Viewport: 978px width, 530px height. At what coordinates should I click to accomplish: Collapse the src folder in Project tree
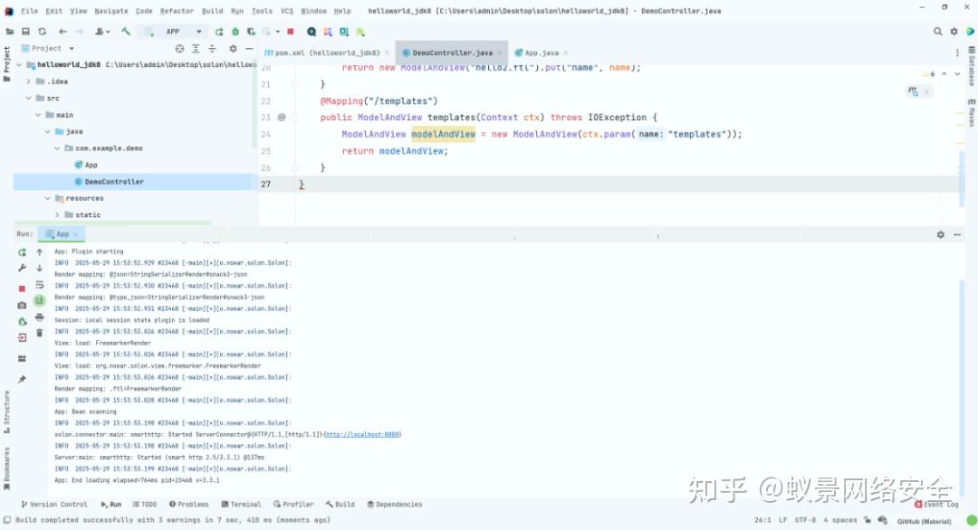click(30, 98)
